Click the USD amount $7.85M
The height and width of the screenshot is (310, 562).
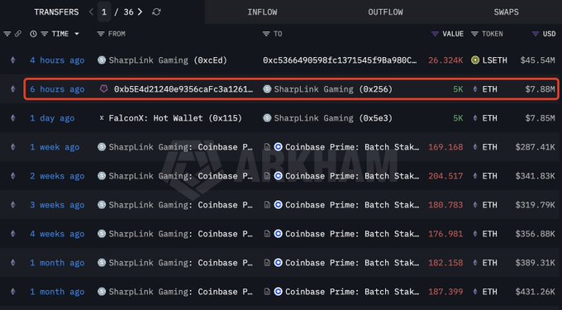[541, 118]
